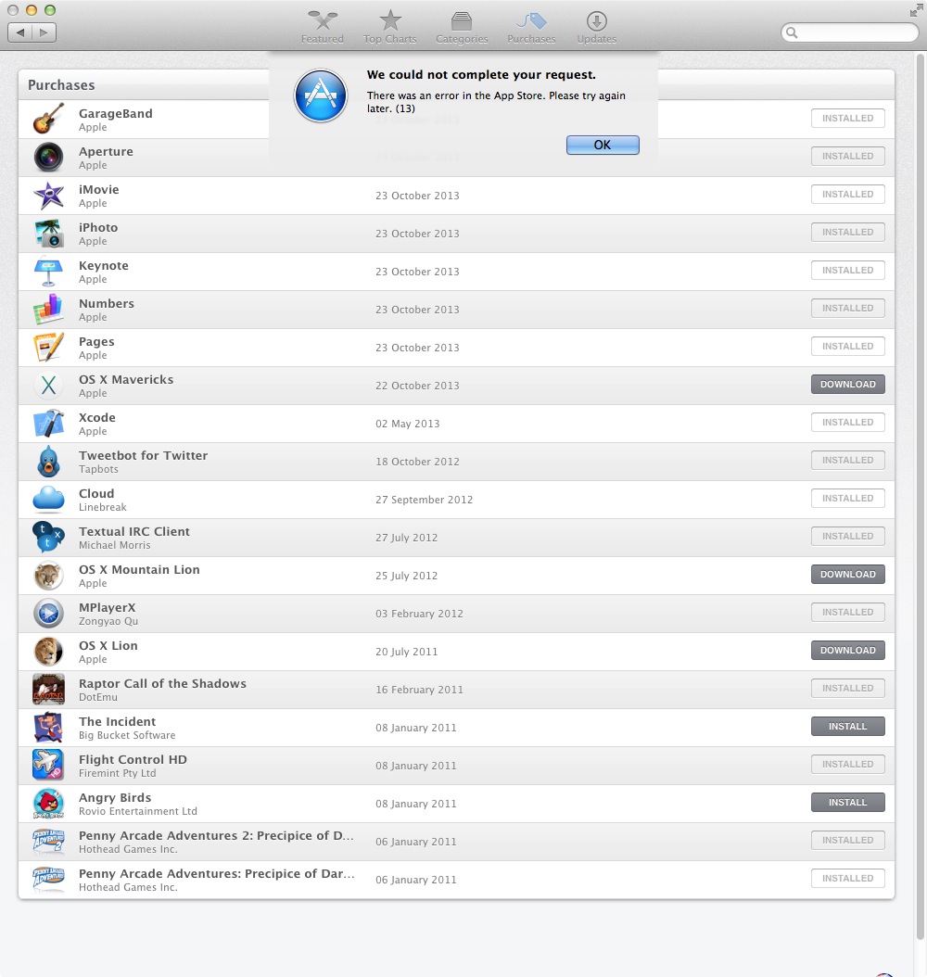Screen dimensions: 927x977
Task: Click INSTALLED button for Tweetbot for Twitter
Action: pyautogui.click(x=848, y=461)
